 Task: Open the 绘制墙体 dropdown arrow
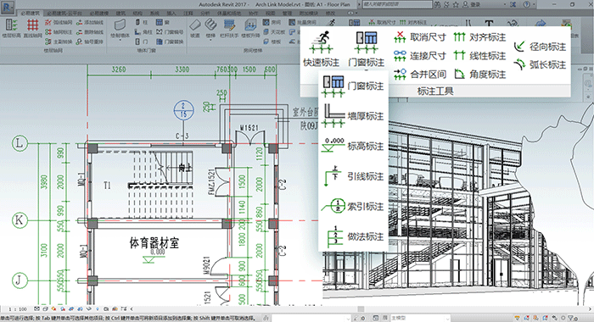pyautogui.click(x=120, y=40)
